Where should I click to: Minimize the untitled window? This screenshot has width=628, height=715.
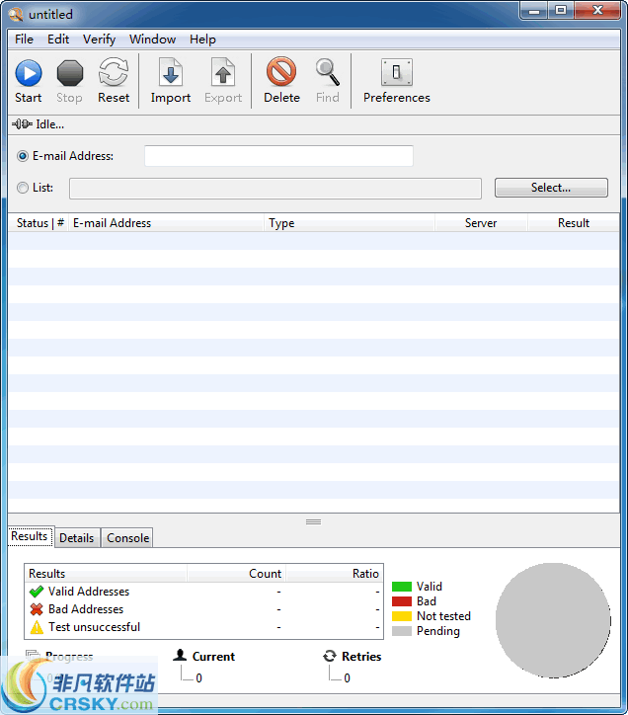tap(534, 11)
